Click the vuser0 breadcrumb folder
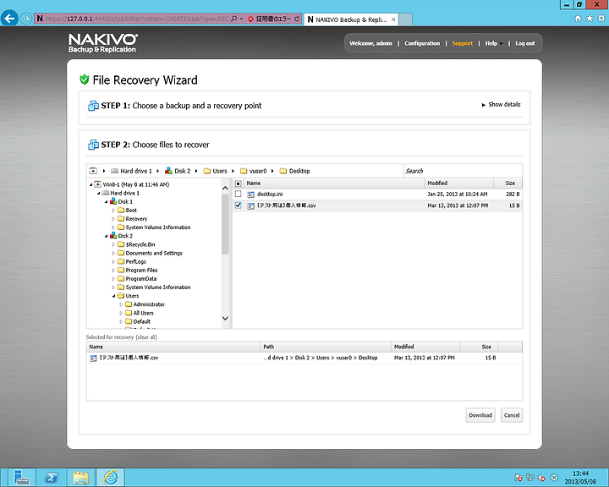The height and width of the screenshot is (487, 609). click(x=254, y=171)
